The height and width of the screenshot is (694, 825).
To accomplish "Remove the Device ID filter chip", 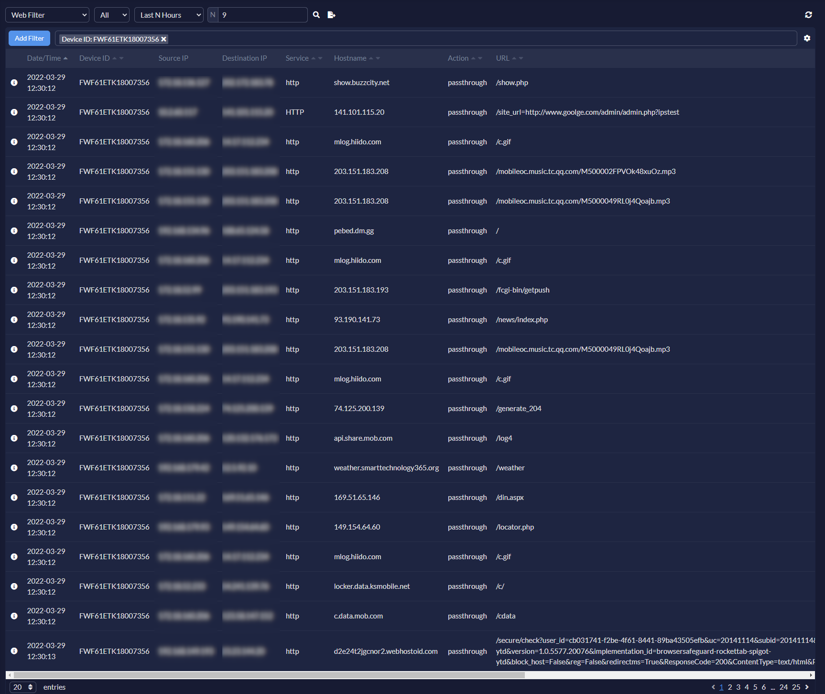I will (164, 39).
